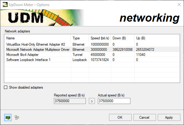The width and height of the screenshot is (184, 125).
Task: Click the Cancel button
Action: pos(145,117)
